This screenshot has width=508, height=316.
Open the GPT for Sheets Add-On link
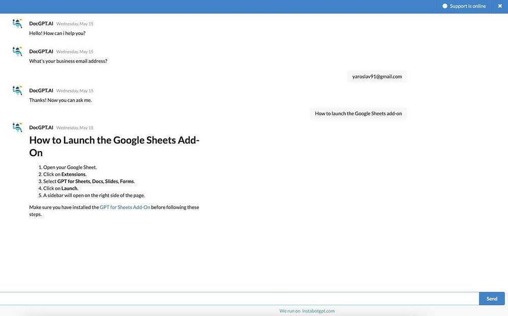(125, 207)
